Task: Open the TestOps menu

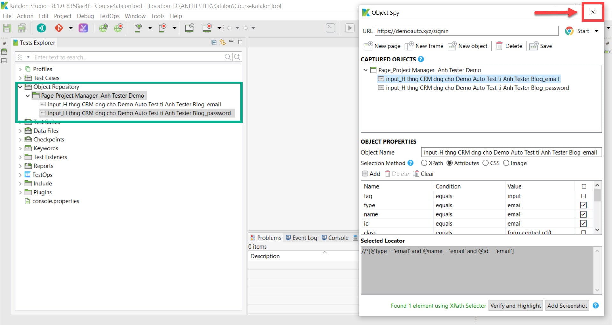Action: point(109,16)
